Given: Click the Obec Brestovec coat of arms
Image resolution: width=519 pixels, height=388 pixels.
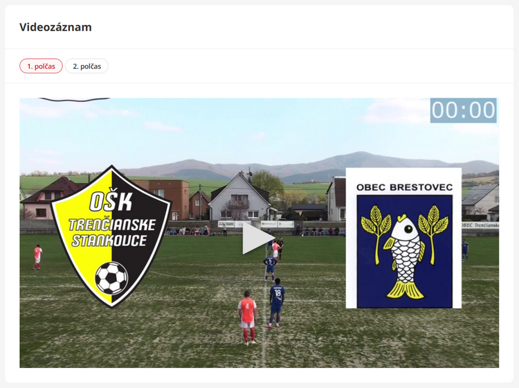Looking at the screenshot, I should tap(404, 238).
